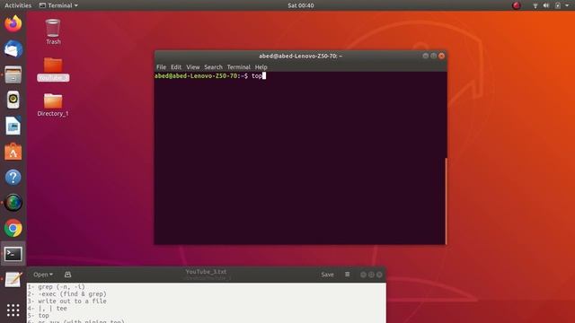Launch LibreOffice Writer from the dock
Screen dimensions: 575x323
pos(13,126)
